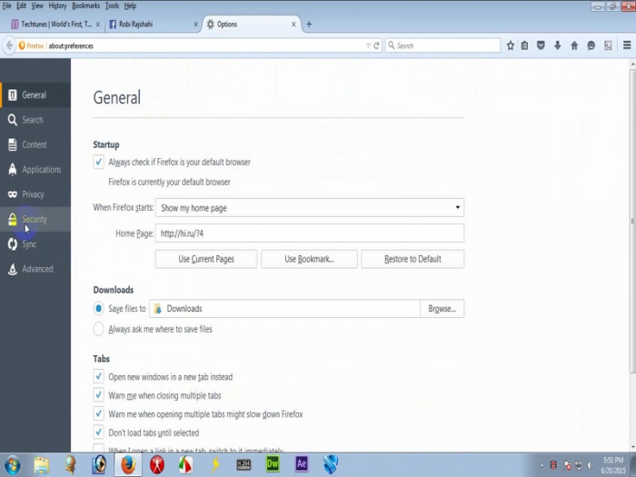Open the Downloads arrow icon
The image size is (636, 477).
pos(557,45)
